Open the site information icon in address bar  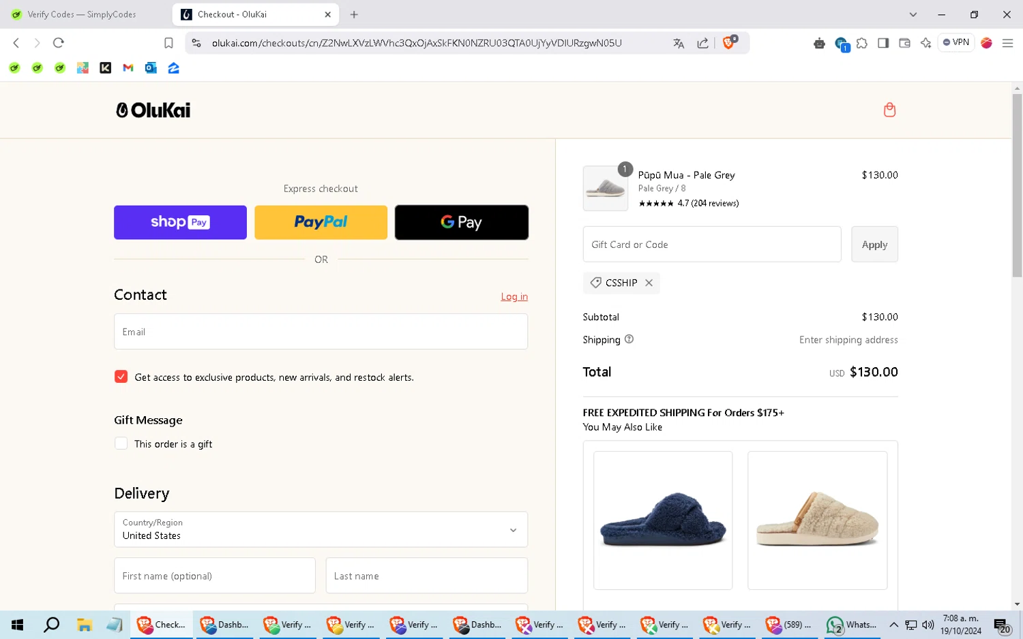(196, 43)
